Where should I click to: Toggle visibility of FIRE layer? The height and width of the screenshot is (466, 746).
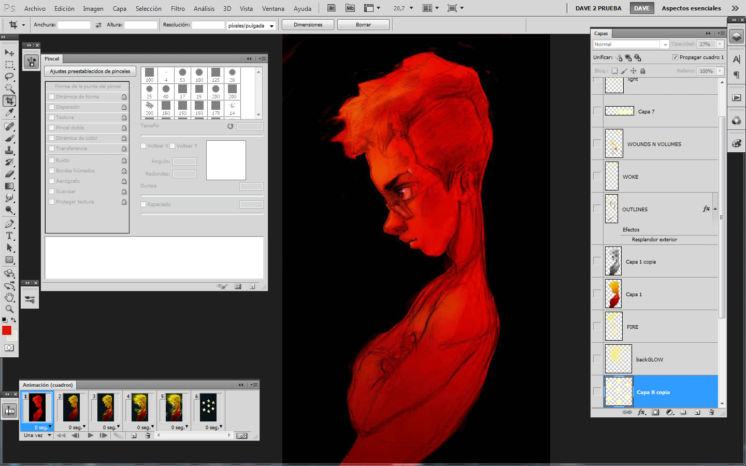tap(597, 327)
